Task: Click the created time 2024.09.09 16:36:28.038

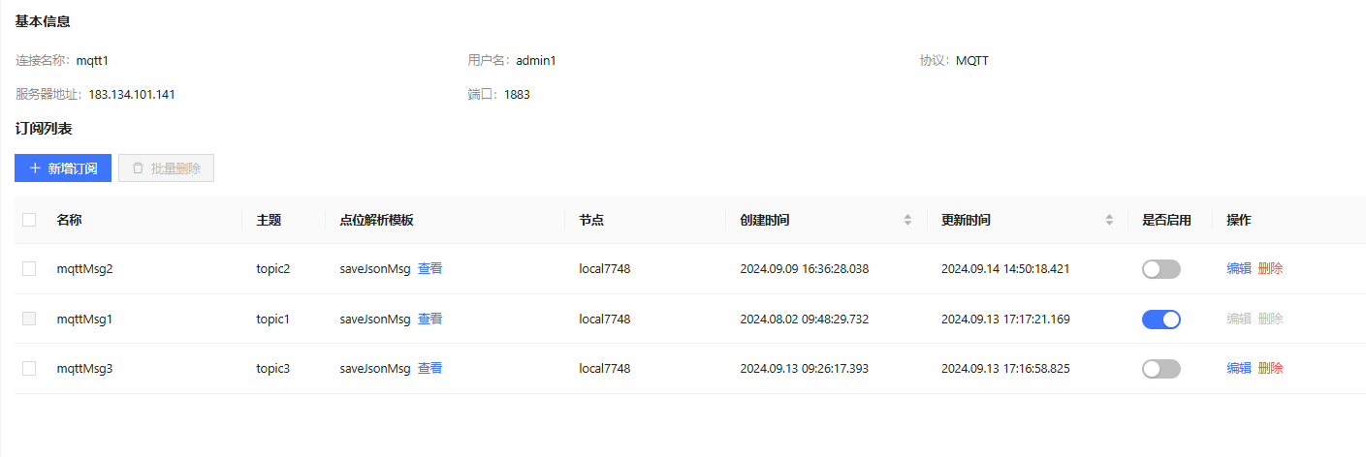Action: 805,268
